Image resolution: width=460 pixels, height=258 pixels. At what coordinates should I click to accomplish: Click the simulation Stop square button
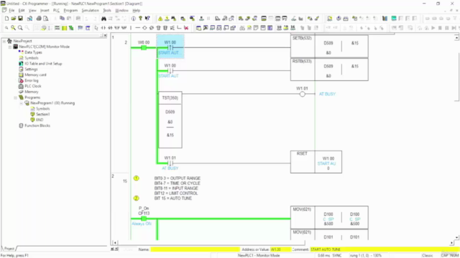pos(440,28)
